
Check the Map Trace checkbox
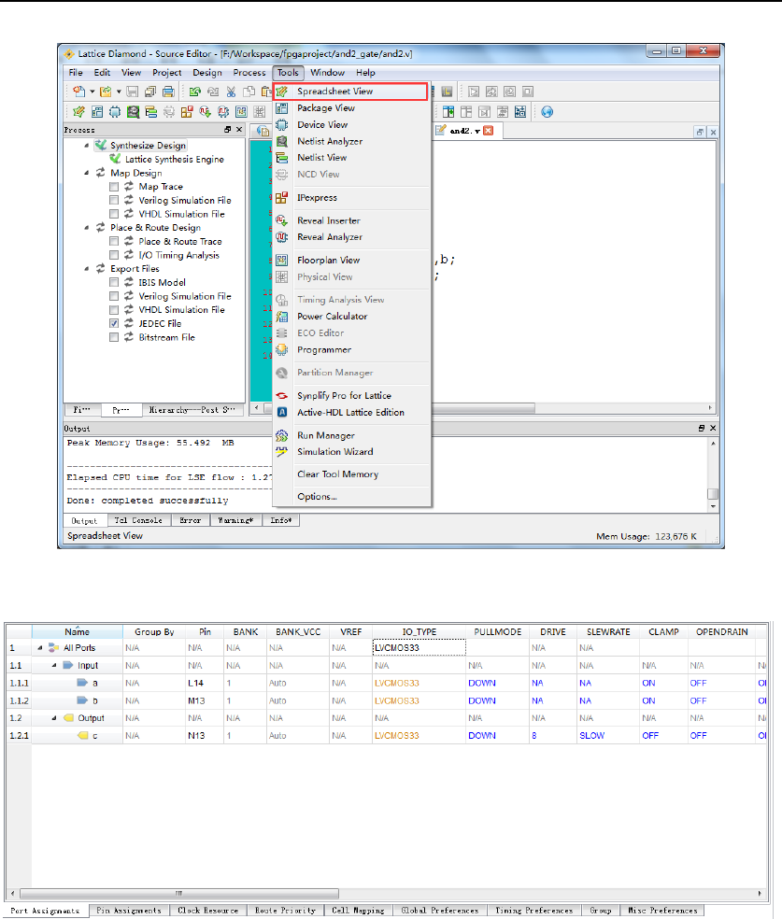point(114,187)
